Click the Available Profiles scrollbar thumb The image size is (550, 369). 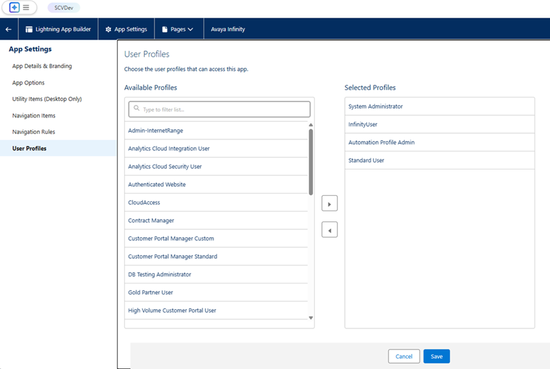click(x=311, y=162)
